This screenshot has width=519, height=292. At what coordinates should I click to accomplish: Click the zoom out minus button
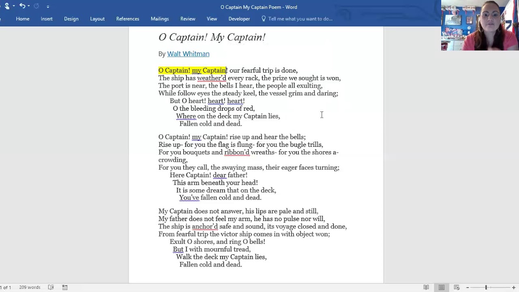(468, 288)
